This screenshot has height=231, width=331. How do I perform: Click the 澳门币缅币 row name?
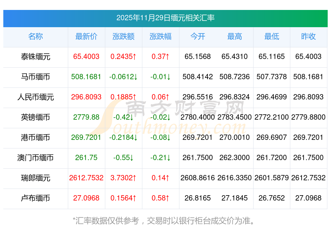35,158
